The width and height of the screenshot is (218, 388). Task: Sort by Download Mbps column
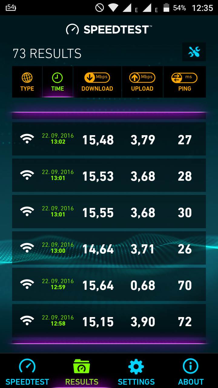tap(97, 82)
